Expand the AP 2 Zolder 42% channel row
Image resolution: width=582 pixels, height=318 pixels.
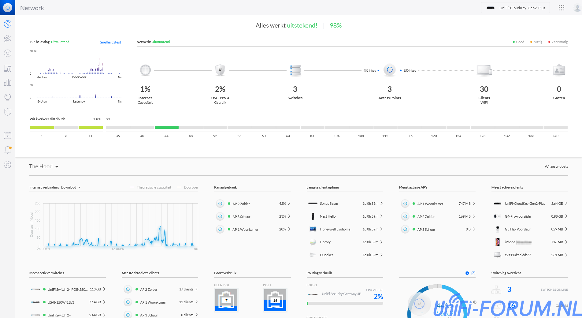(289, 204)
